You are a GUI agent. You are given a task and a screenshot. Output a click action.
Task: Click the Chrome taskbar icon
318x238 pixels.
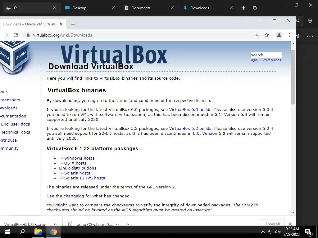(x=53, y=232)
